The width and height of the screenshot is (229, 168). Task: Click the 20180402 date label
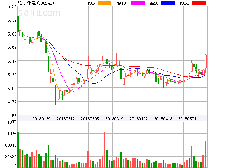click(139, 119)
